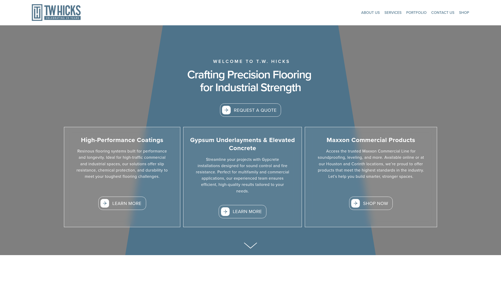Image resolution: width=501 pixels, height=282 pixels.
Task: Open the Contact Us page
Action: pos(443,13)
